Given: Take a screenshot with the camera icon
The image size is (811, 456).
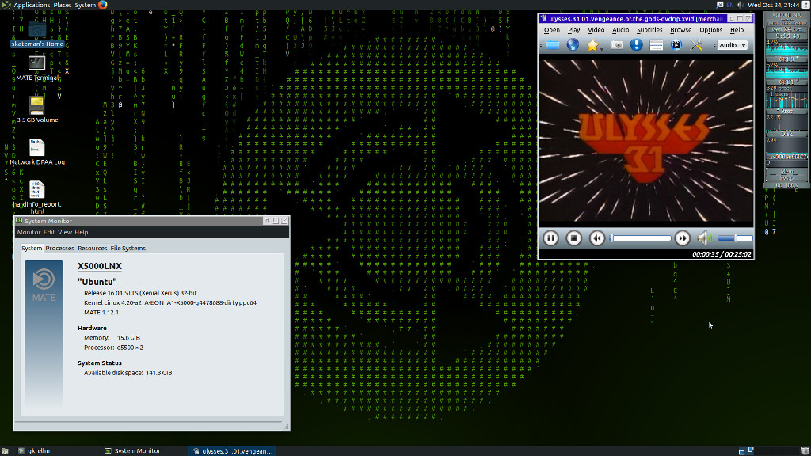Looking at the screenshot, I should pos(616,45).
